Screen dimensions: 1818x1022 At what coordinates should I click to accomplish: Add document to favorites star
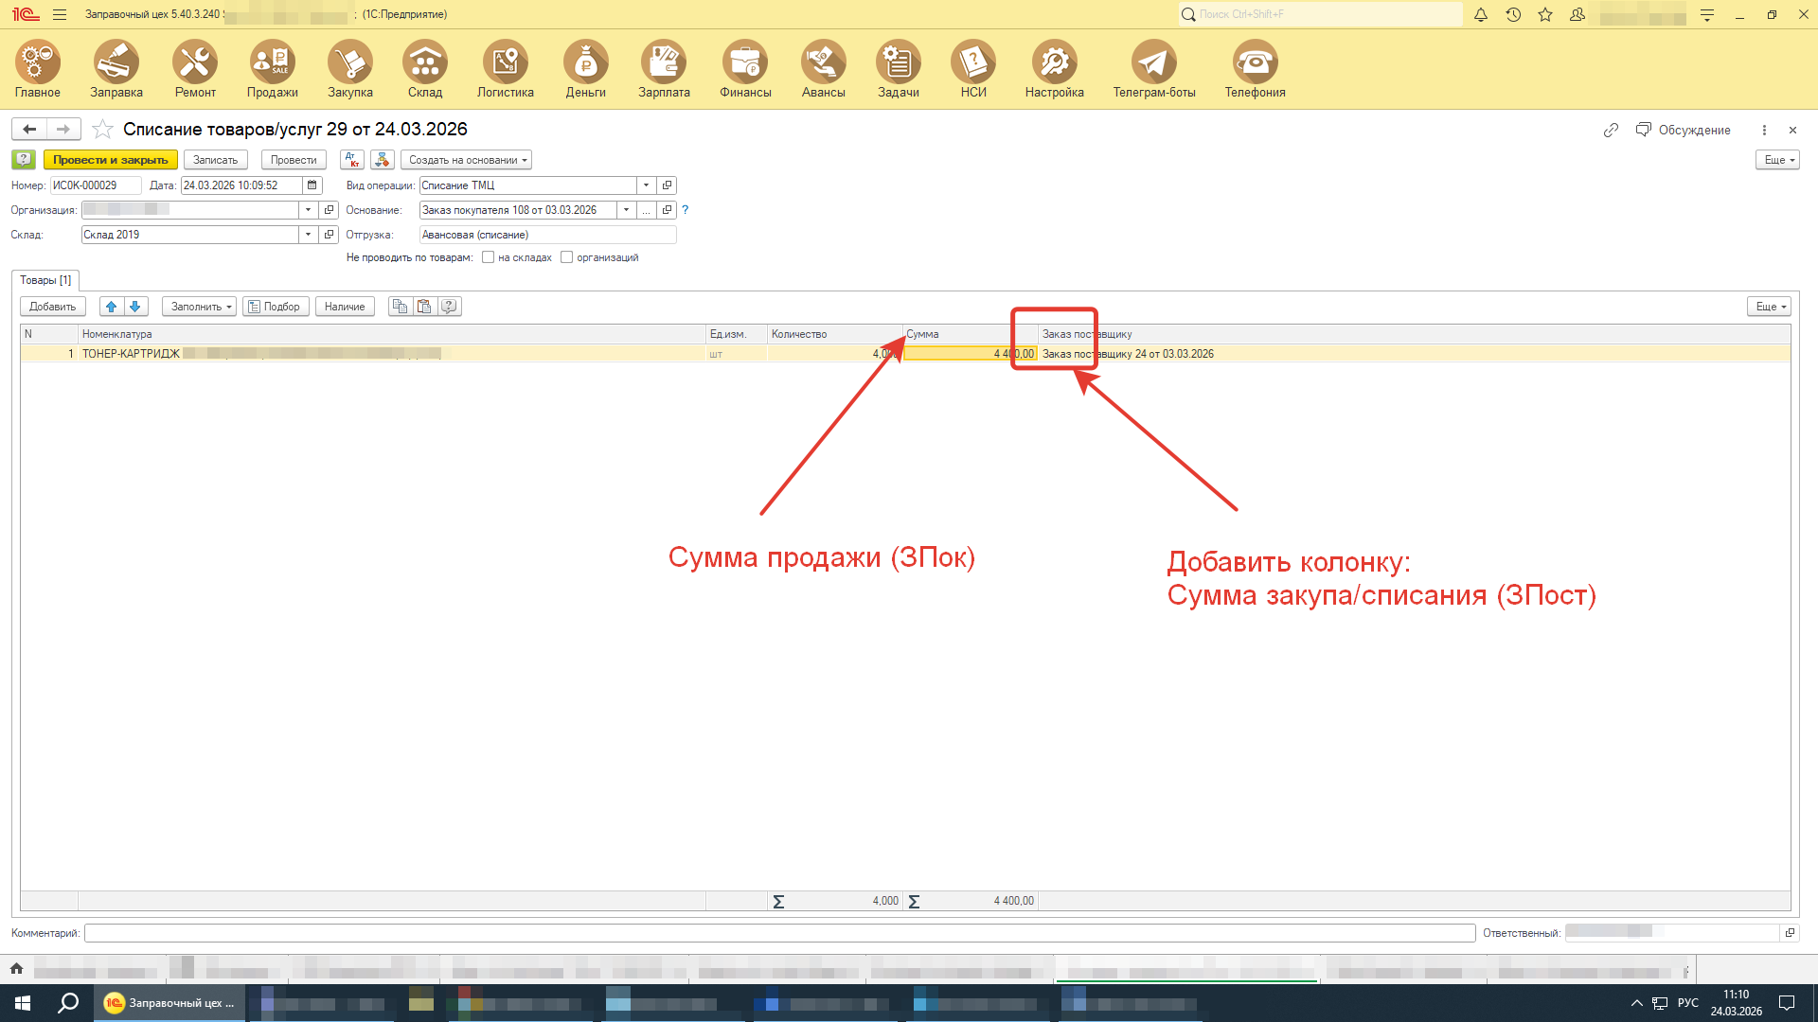(x=103, y=130)
